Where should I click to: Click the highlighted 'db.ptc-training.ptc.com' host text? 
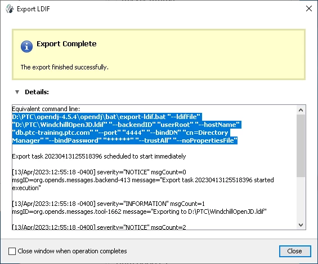tap(53, 133)
